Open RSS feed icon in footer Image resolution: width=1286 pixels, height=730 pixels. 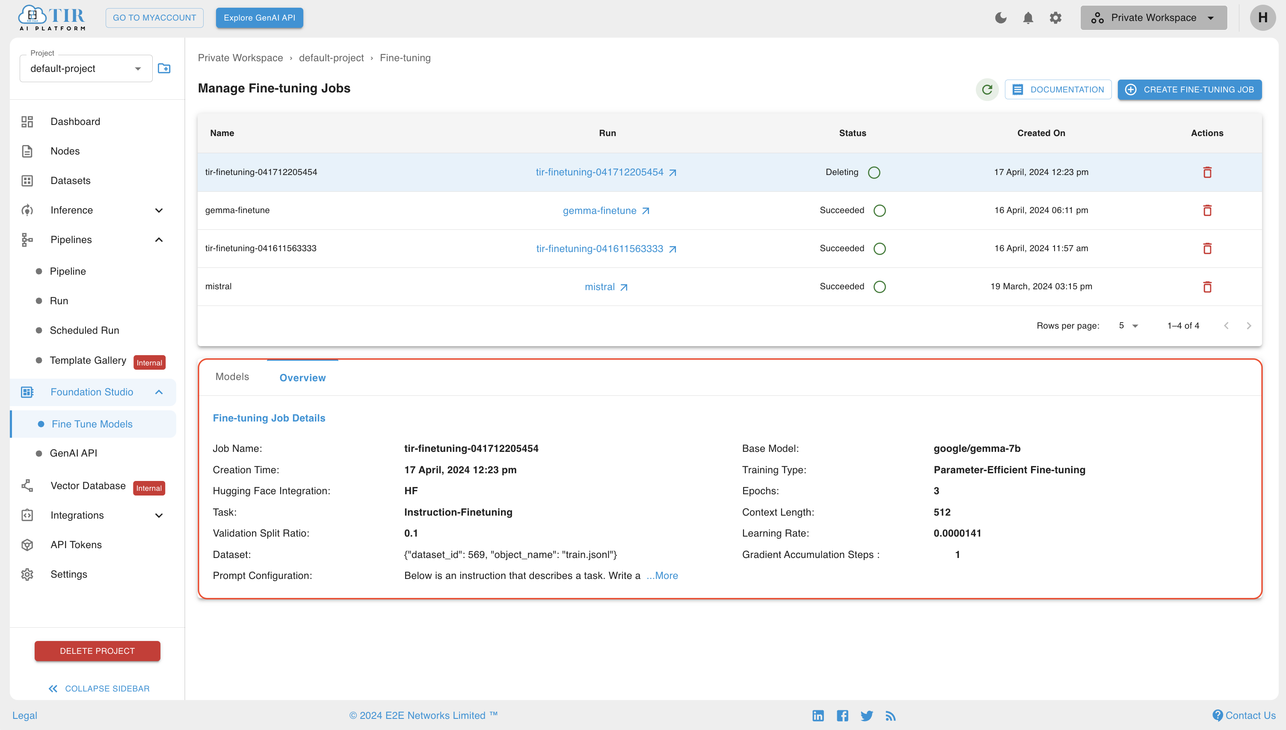(891, 716)
